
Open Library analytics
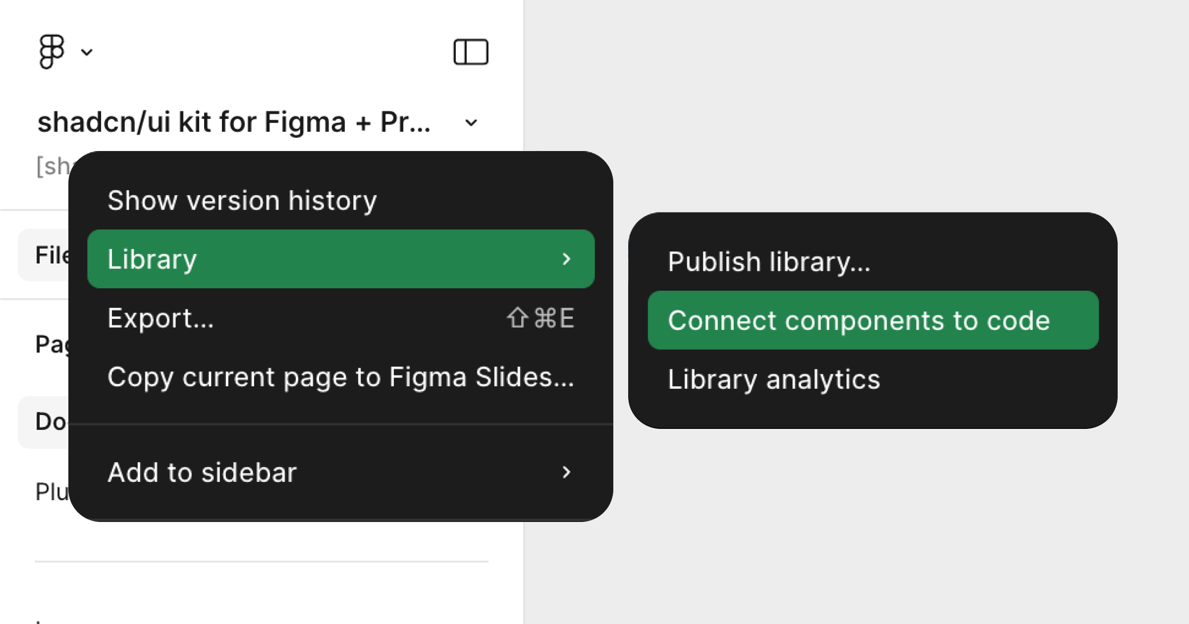pos(774,379)
